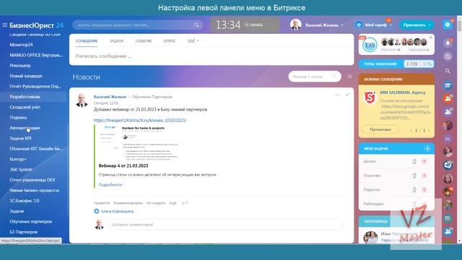Open the help question-mark icon at top right
The width and height of the screenshot is (462, 260).
pos(448,25)
